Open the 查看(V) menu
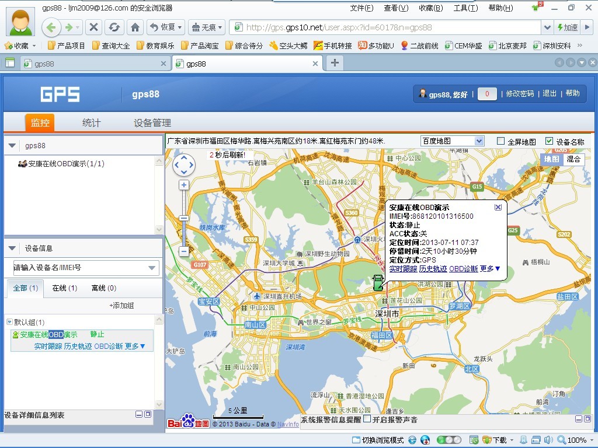Viewport: 598px width, 448px height. point(396,8)
